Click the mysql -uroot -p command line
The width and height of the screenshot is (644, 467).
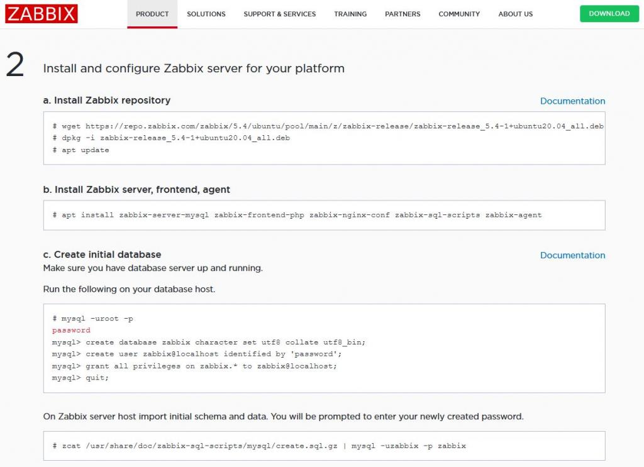click(92, 319)
